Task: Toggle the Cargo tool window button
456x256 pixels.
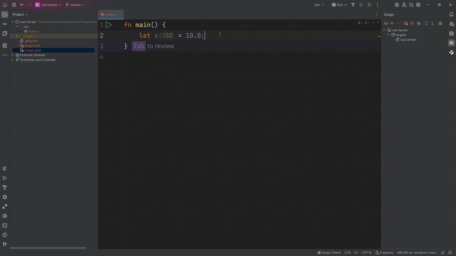Action: 451,43
